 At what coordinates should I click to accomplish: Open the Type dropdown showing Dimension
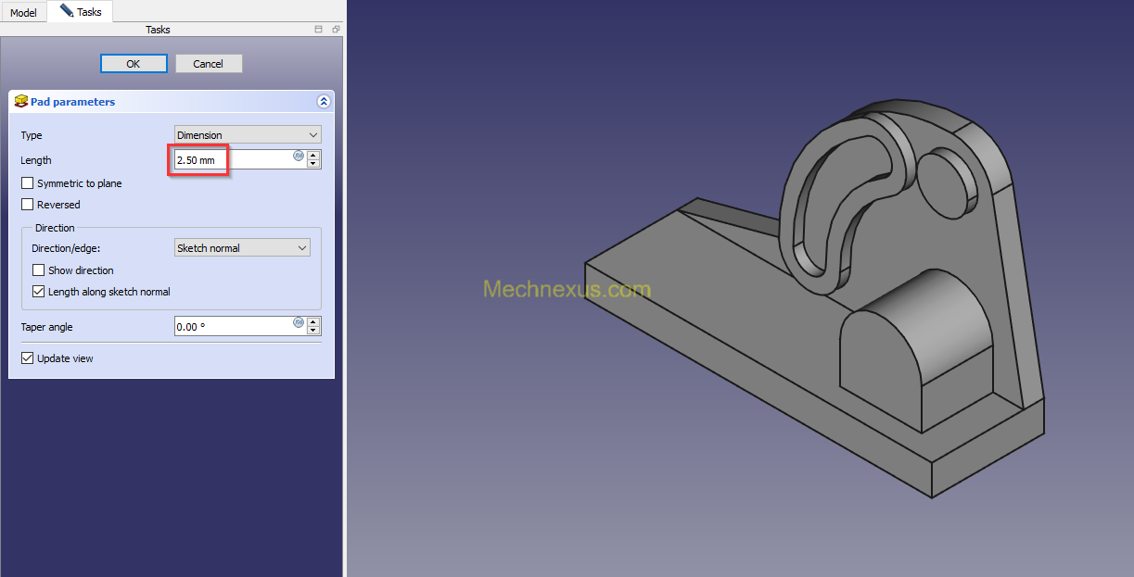248,135
